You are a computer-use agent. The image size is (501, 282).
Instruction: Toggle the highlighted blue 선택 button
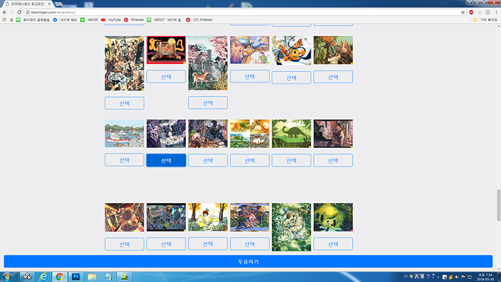(166, 160)
